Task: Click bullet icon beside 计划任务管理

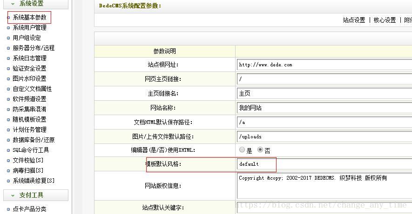Action: [x=8, y=130]
